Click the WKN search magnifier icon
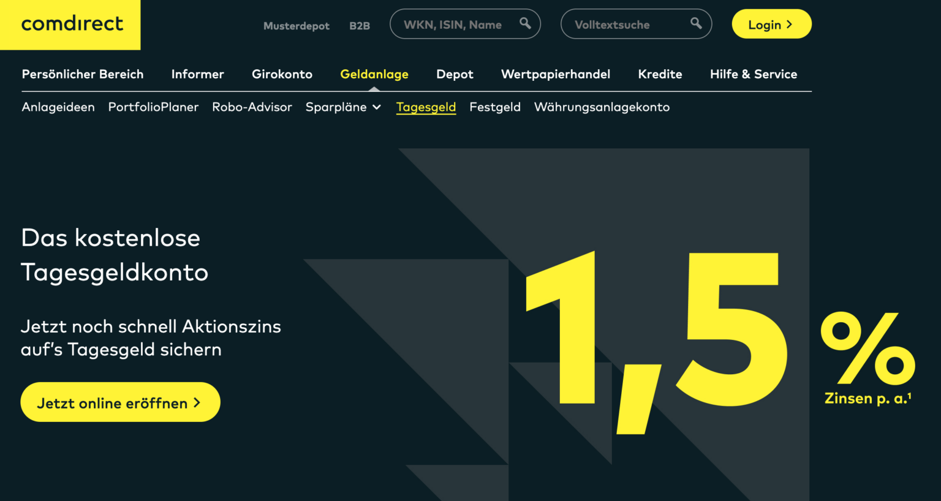The width and height of the screenshot is (941, 501). coord(525,23)
